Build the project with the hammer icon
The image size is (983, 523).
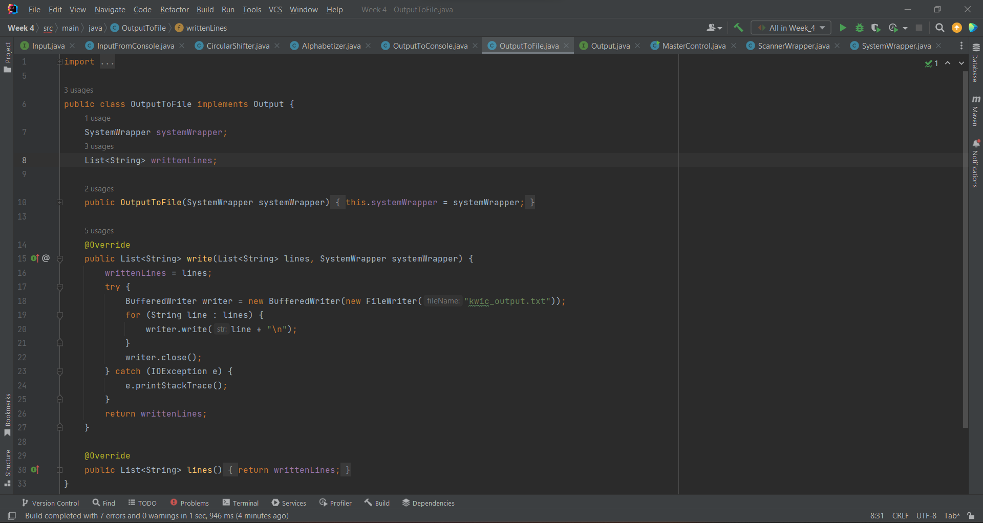[738, 28]
